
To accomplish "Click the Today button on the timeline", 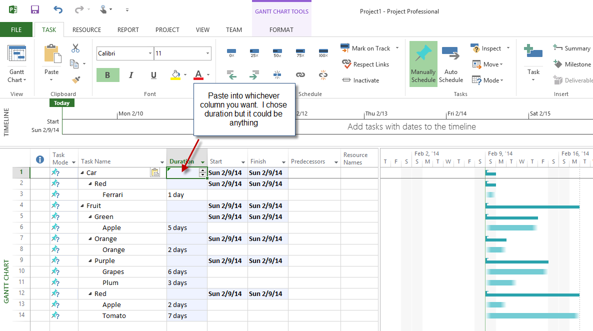I will (61, 102).
